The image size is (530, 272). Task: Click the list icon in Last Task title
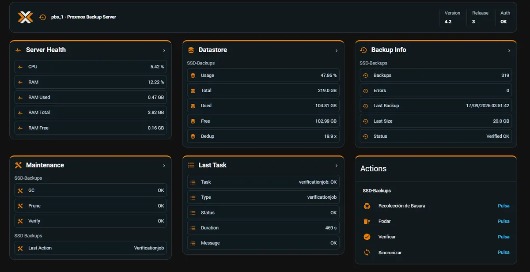tap(191, 165)
